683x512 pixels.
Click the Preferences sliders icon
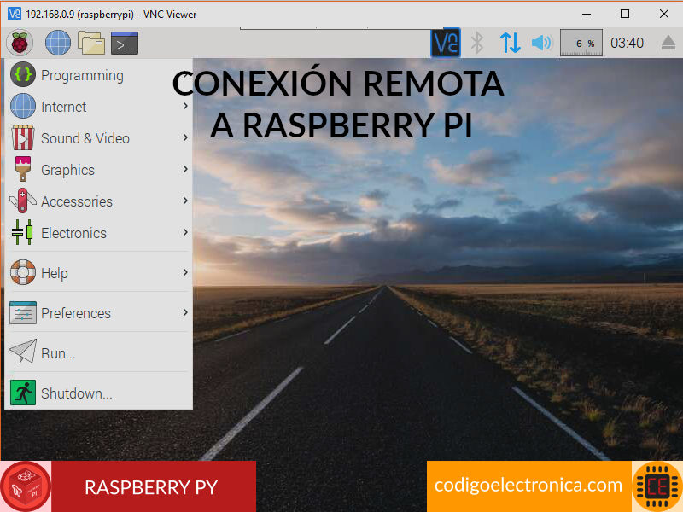coord(23,312)
